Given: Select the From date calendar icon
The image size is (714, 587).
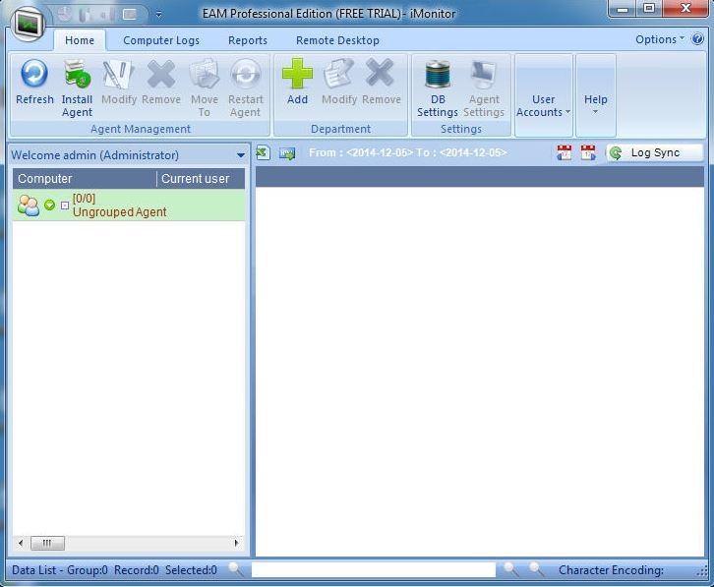Looking at the screenshot, I should point(564,153).
